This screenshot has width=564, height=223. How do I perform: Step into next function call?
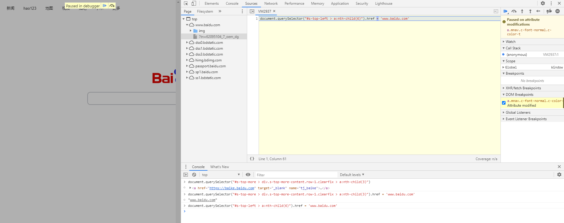click(x=522, y=11)
